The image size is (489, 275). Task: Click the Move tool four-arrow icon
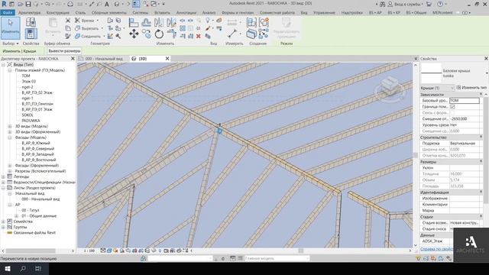[134, 34]
